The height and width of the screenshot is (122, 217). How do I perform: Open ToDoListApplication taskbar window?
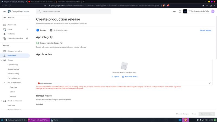point(16,120)
